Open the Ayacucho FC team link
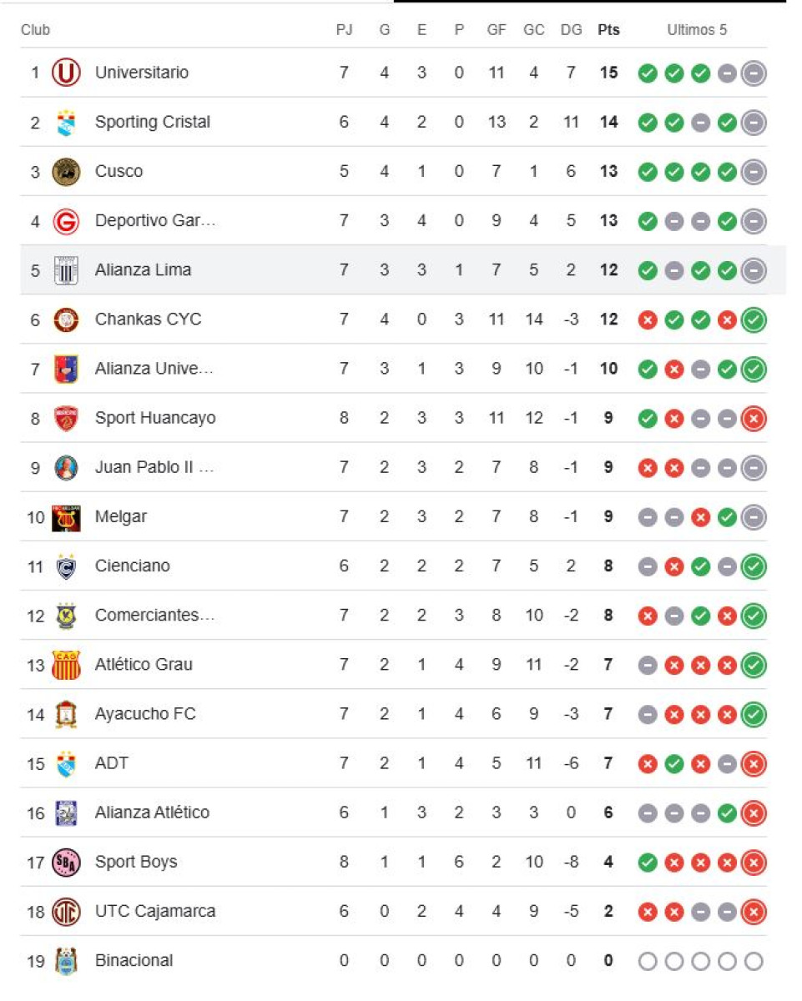The image size is (802, 1001). (x=145, y=714)
